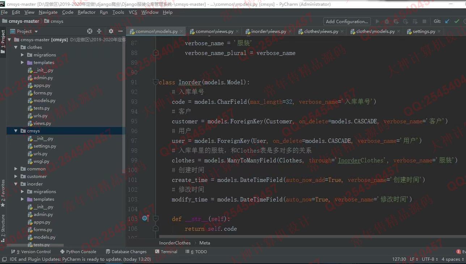The width and height of the screenshot is (466, 264).
Task: Open 9: Version Control tool window
Action: coord(31,252)
